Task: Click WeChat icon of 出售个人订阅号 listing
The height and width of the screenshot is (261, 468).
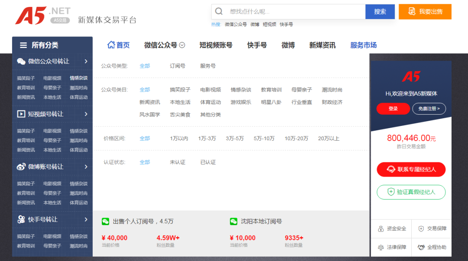Action: click(x=105, y=221)
